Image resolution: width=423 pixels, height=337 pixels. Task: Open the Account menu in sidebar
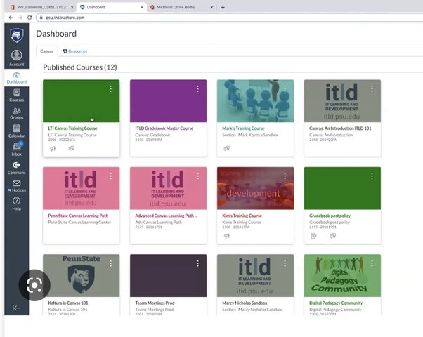point(16,58)
